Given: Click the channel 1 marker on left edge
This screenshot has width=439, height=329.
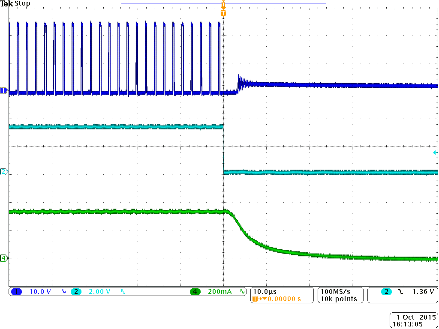Looking at the screenshot, I should pyautogui.click(x=3, y=90).
